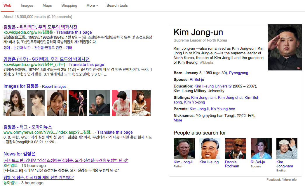Open Ri Sol-ju spouse link

click(196, 79)
